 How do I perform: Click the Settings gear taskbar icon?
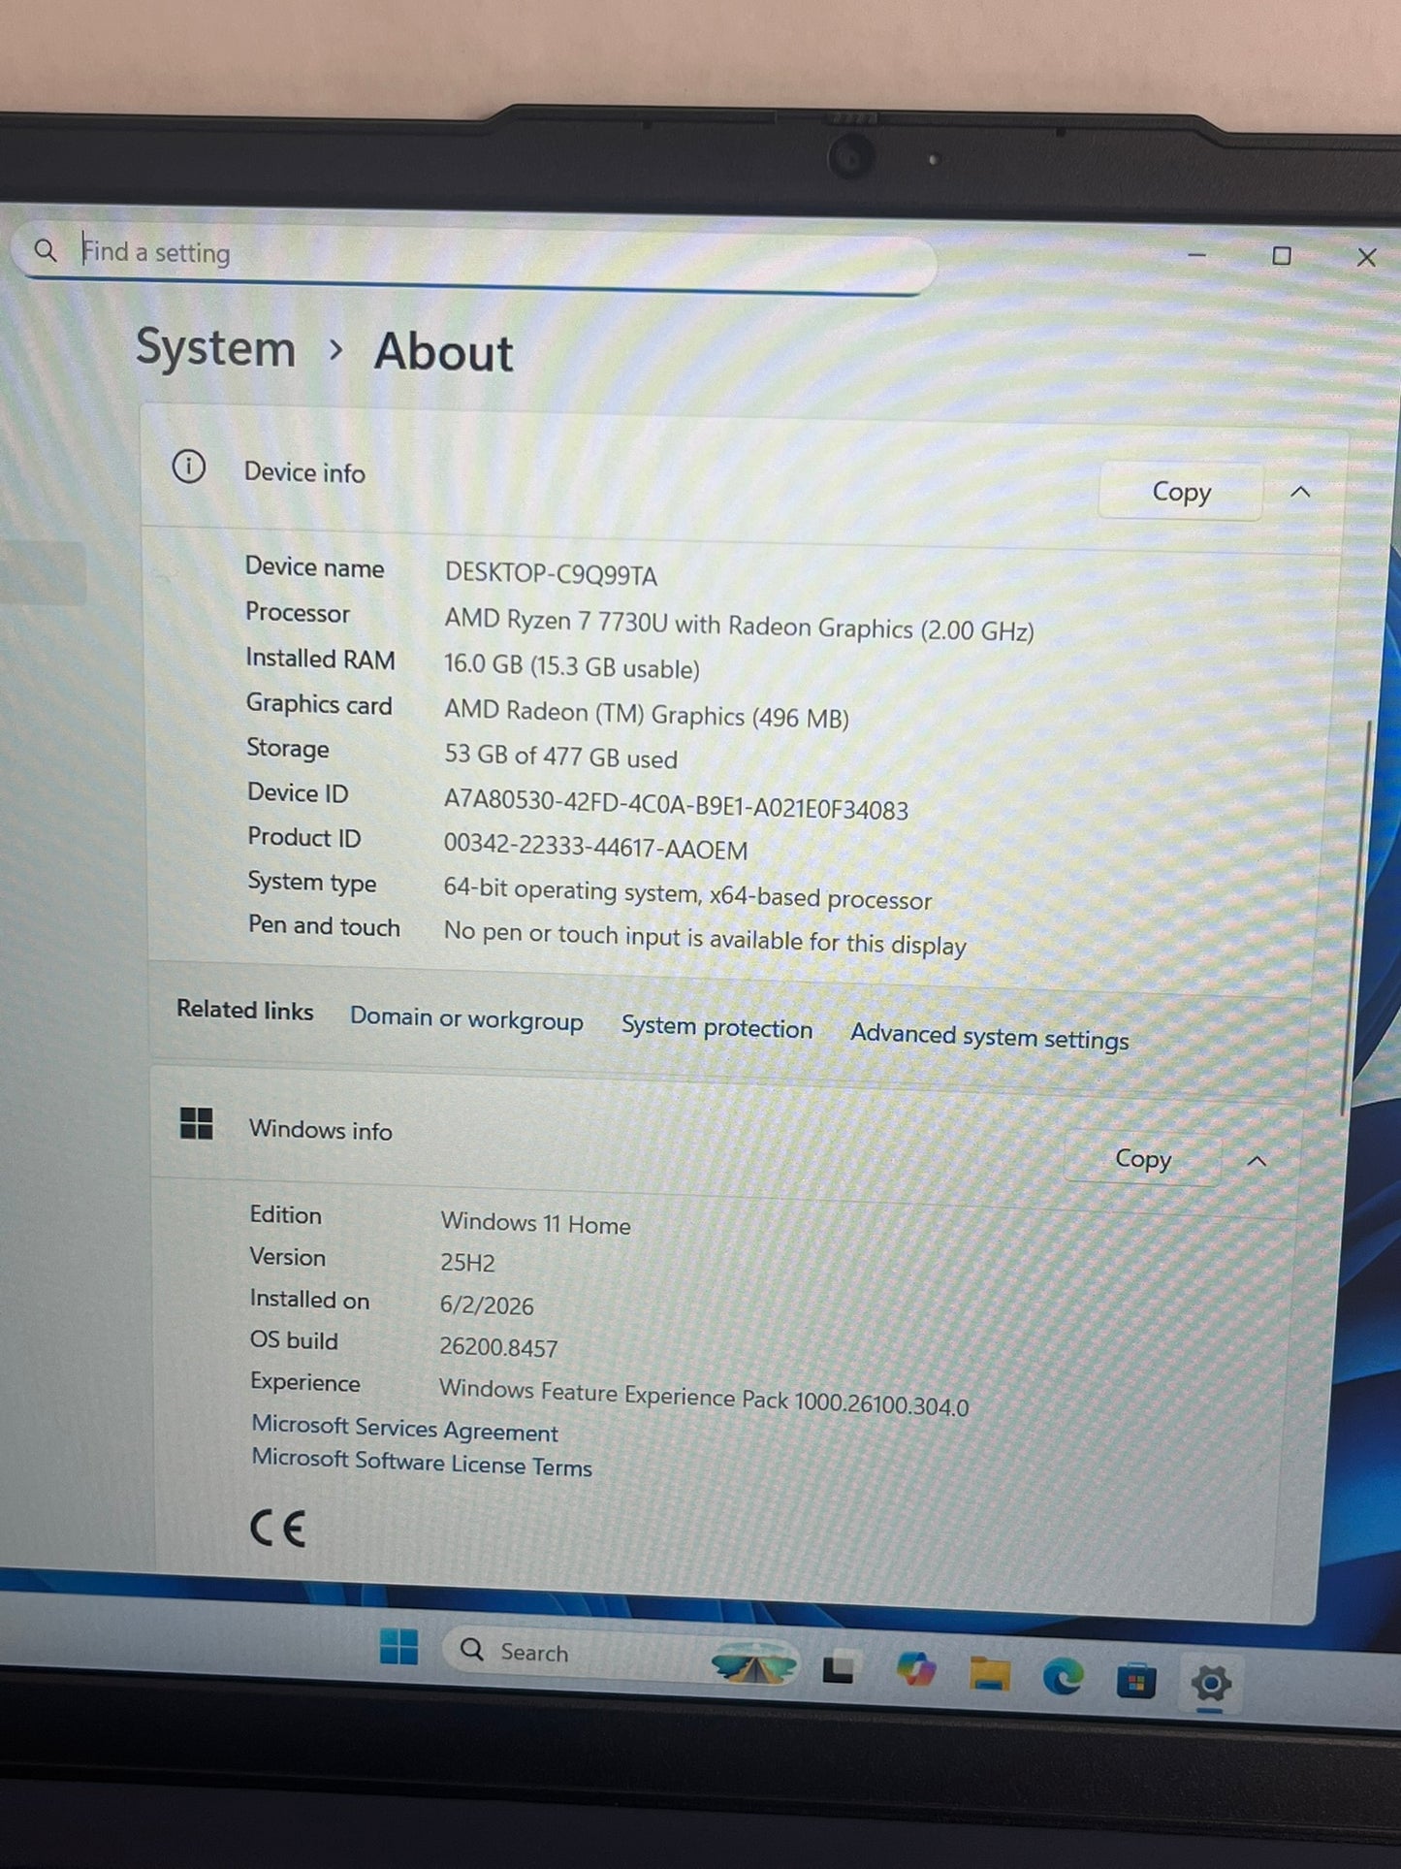point(1211,1684)
